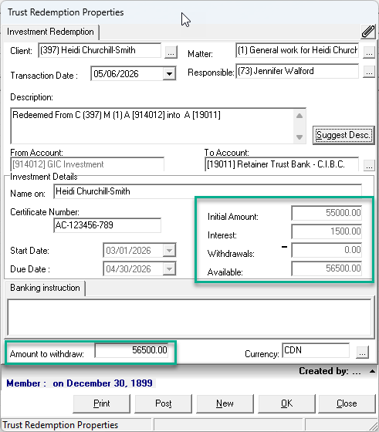Post the trust redemption
The height and width of the screenshot is (432, 379).
pyautogui.click(x=163, y=403)
